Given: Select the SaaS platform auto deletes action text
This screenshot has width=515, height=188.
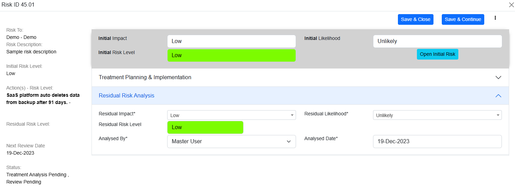Looking at the screenshot, I should (43, 99).
